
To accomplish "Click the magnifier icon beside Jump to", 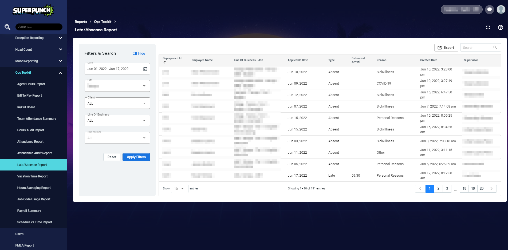I will pos(7,27).
